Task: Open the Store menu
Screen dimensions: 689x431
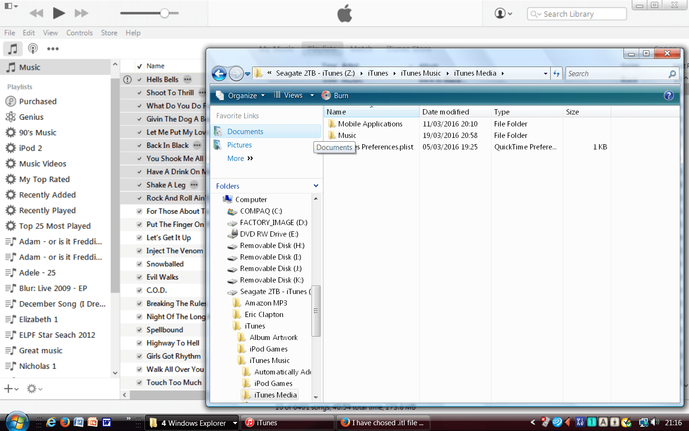Action: (x=109, y=33)
